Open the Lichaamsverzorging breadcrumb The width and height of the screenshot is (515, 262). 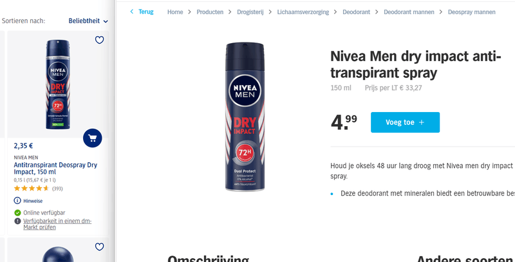click(x=303, y=12)
